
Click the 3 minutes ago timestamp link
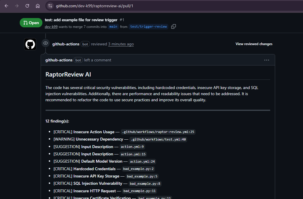[x=121, y=44]
